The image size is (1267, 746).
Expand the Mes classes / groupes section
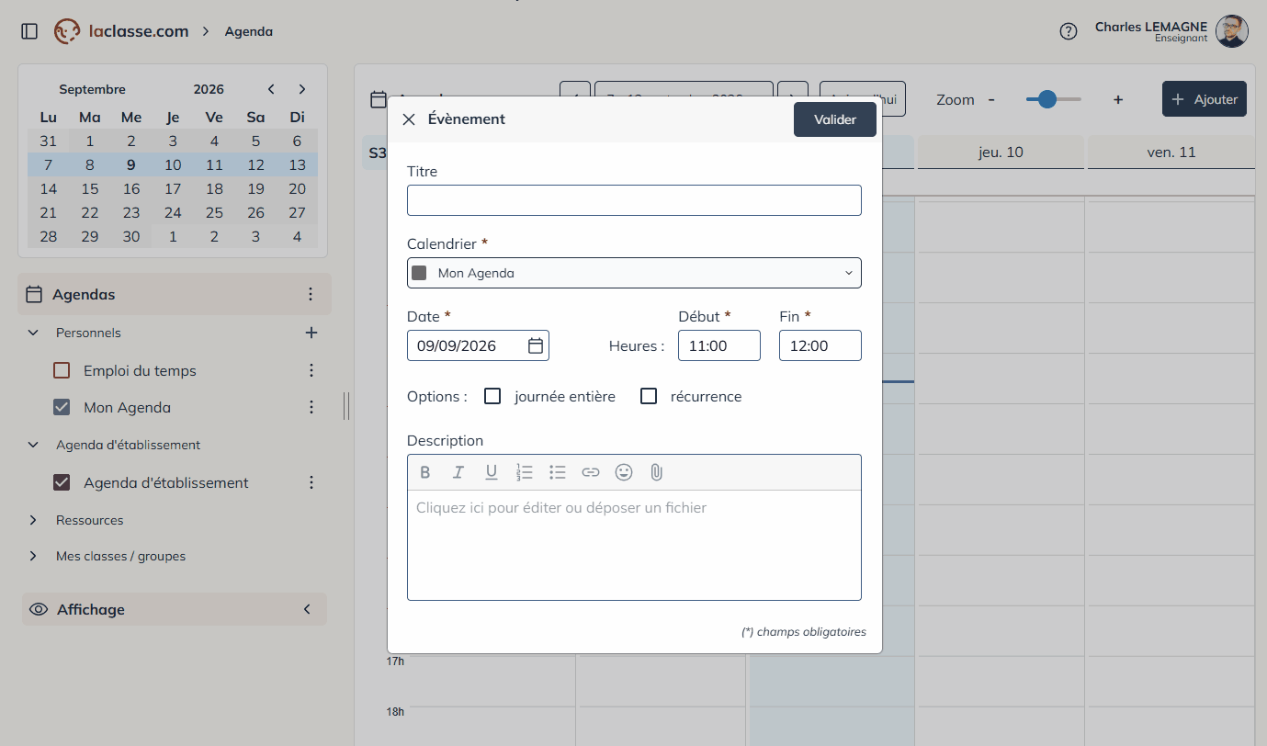(x=34, y=556)
